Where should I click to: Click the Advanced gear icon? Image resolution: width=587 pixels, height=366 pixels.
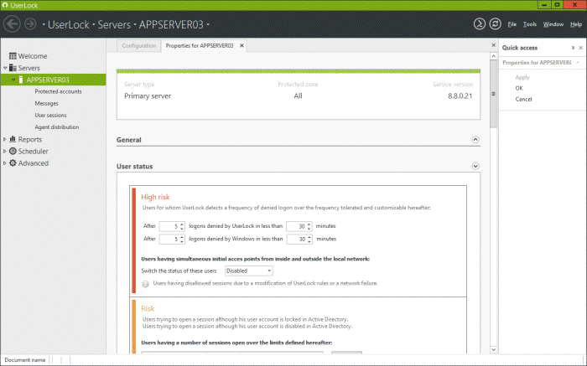point(13,163)
